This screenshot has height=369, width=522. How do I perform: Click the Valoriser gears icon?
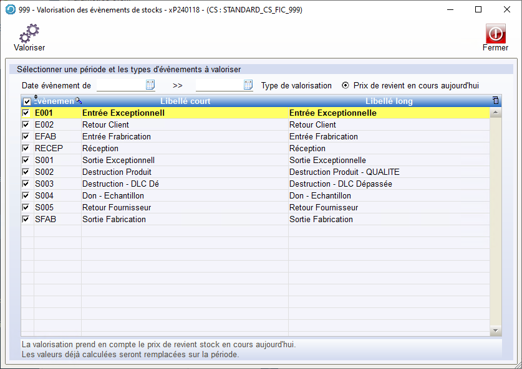point(29,32)
